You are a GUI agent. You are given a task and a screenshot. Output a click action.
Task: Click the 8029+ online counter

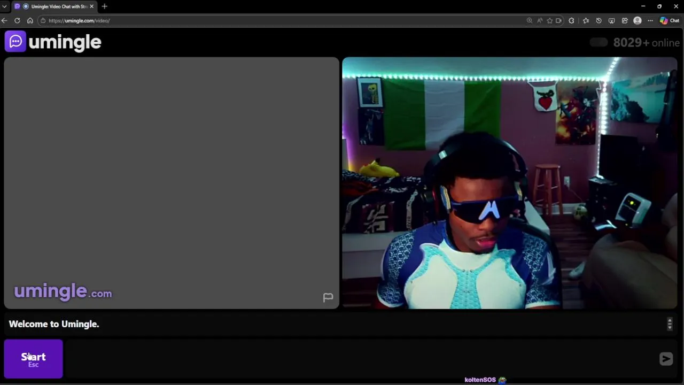pos(646,43)
